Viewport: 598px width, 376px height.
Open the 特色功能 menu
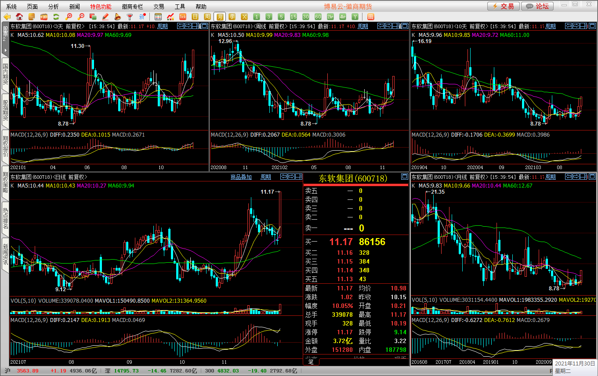click(101, 7)
